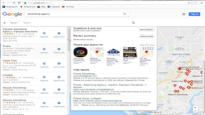Open website for Meezan Advertising 3.0 listing
205x115 pixels.
click(44, 91)
